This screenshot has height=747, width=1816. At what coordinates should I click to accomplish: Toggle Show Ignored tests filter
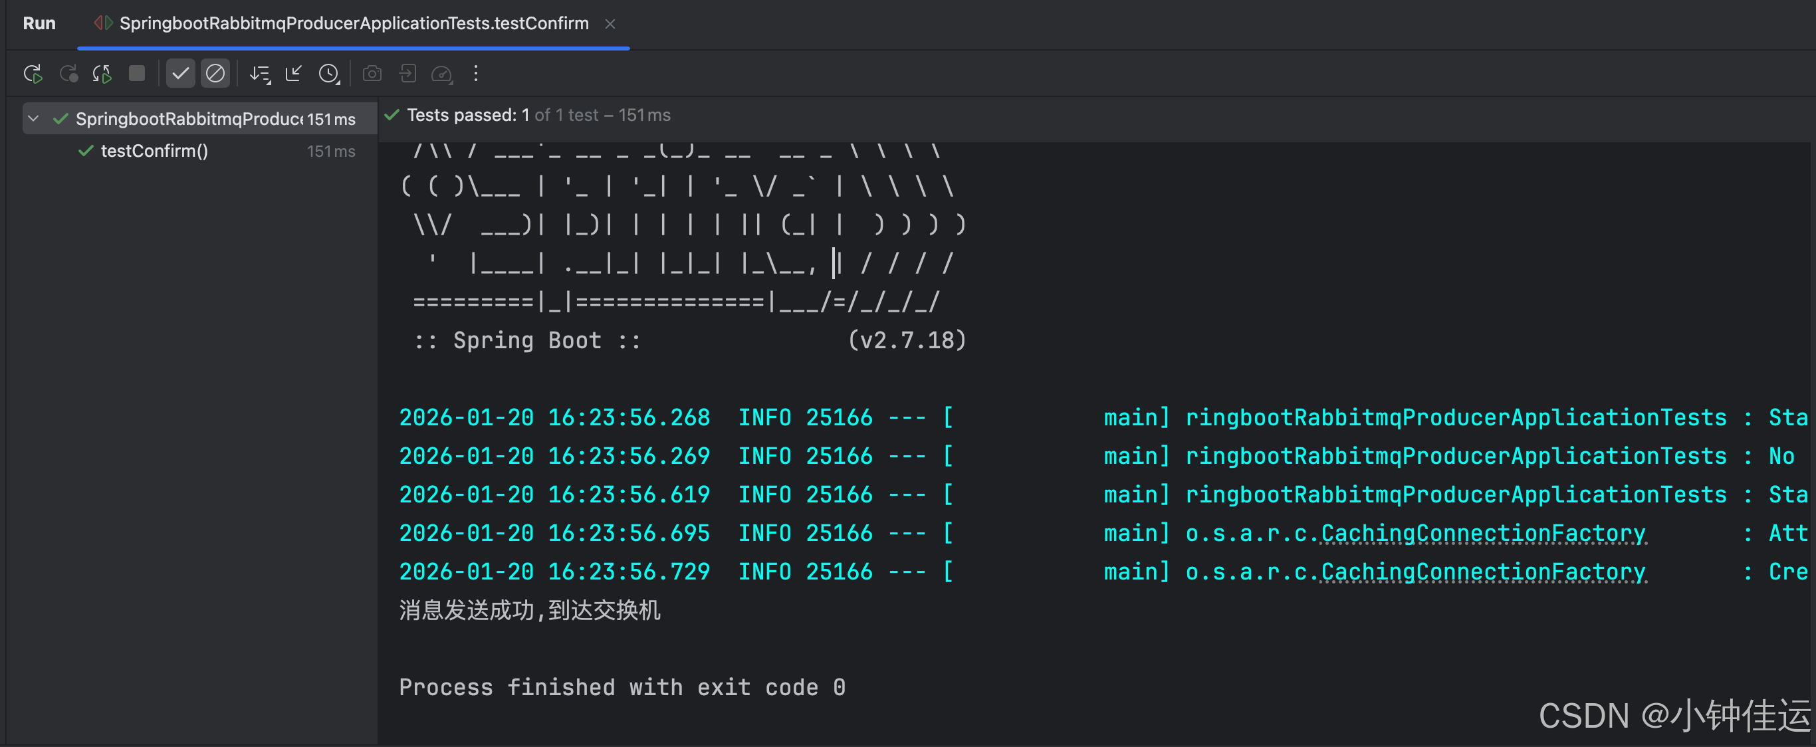point(215,74)
